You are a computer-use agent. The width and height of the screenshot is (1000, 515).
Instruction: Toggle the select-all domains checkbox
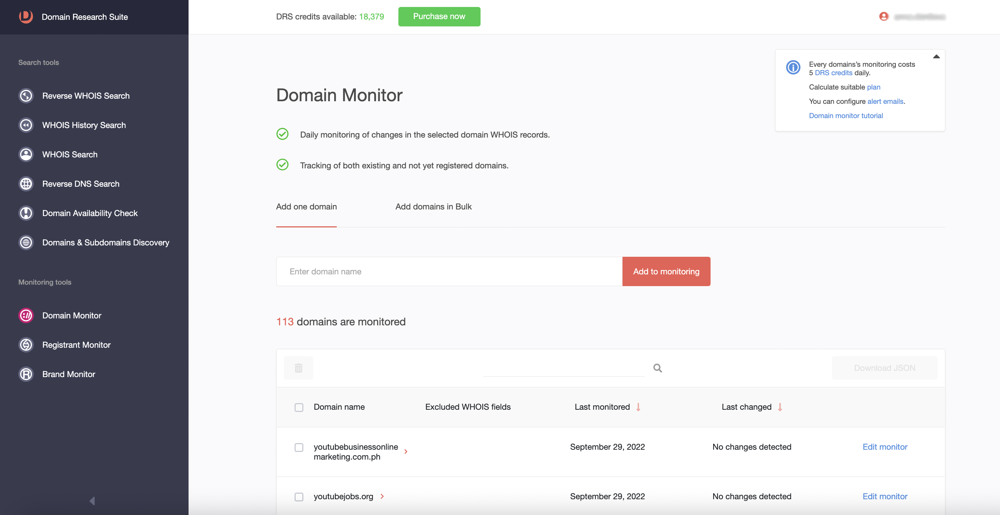[x=299, y=407]
